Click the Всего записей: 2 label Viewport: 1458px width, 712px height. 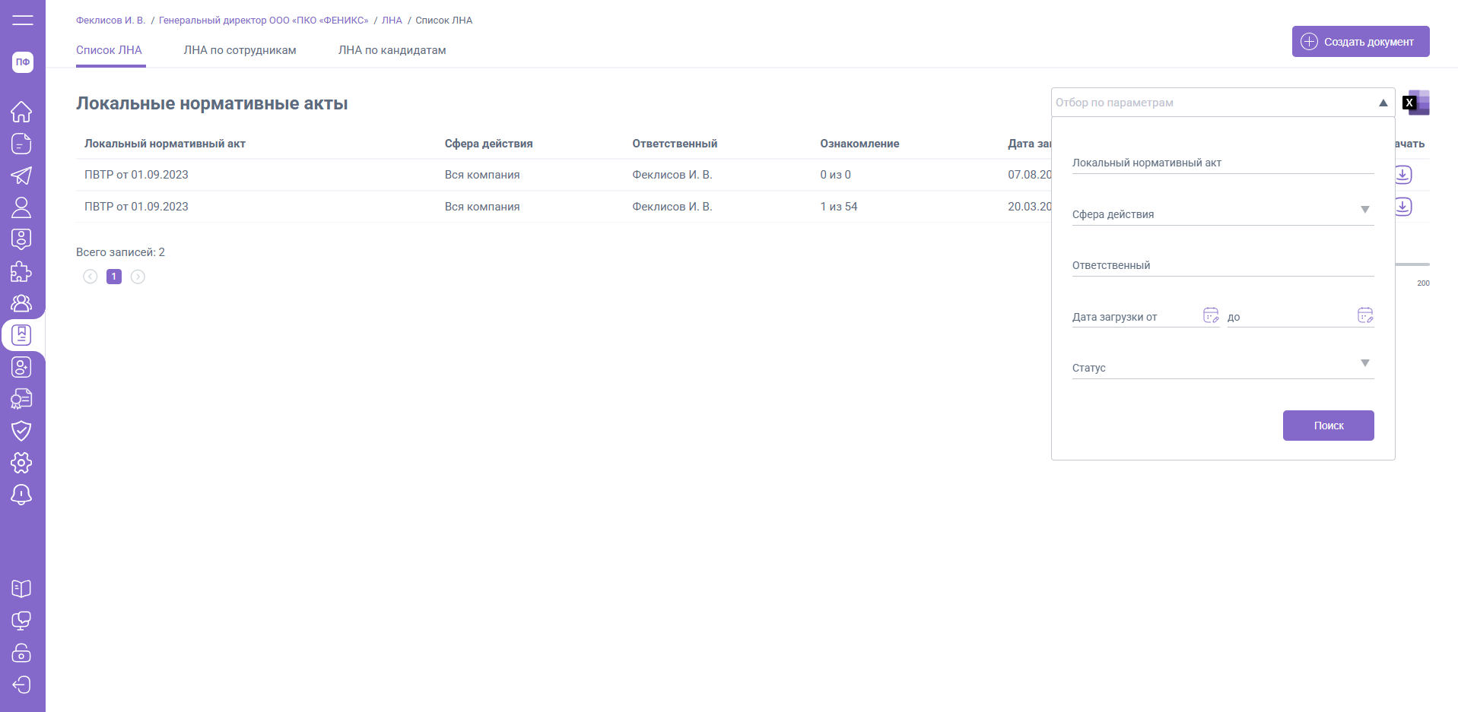pos(120,252)
